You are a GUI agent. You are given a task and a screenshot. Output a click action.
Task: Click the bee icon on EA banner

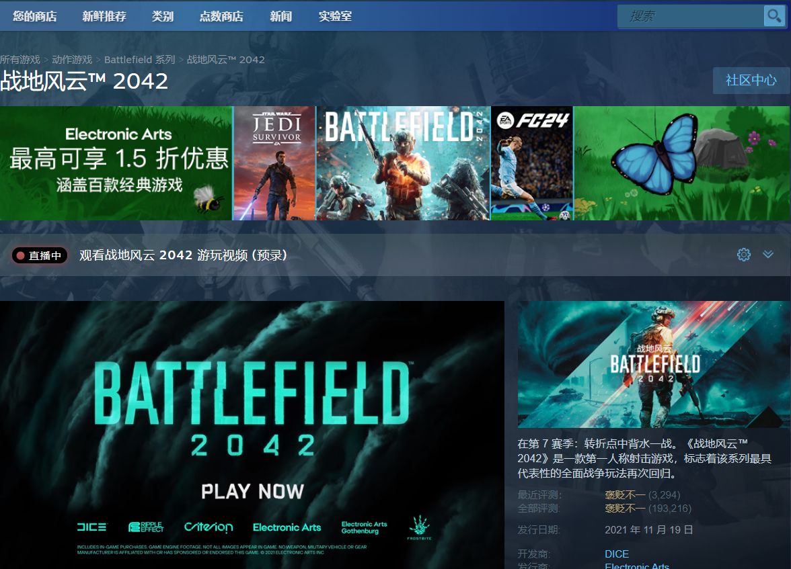tap(208, 199)
